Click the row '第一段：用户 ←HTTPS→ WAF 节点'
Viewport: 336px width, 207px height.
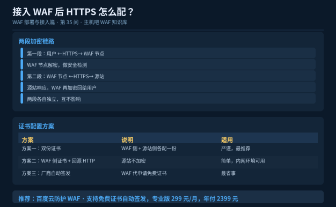click(x=168, y=53)
